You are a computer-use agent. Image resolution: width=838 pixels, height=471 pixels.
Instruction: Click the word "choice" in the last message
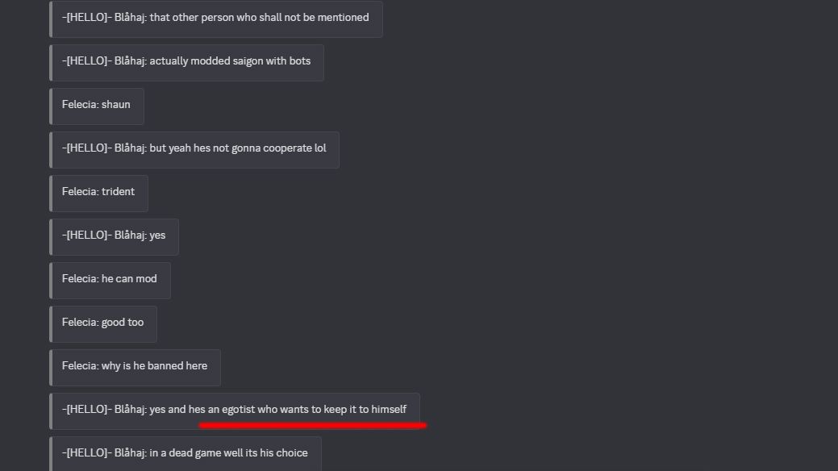(291, 453)
